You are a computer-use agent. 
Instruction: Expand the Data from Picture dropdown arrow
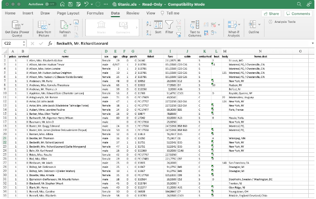coord(49,24)
